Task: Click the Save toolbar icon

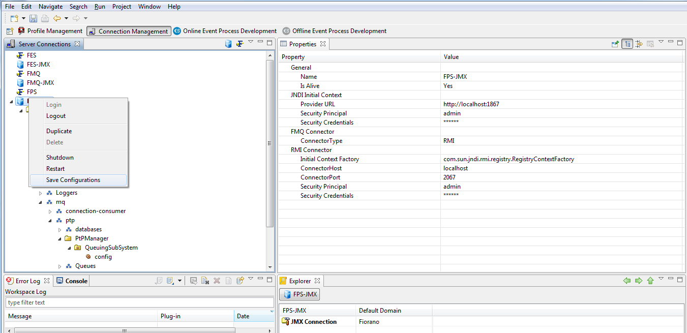Action: (33, 18)
